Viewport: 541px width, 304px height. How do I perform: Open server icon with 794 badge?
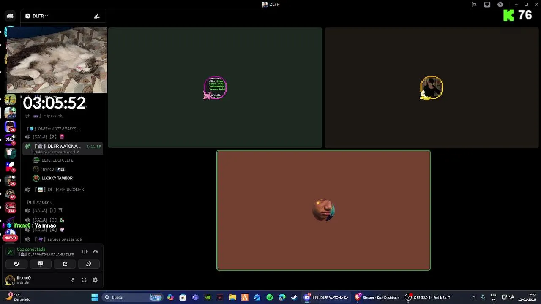coord(10,207)
